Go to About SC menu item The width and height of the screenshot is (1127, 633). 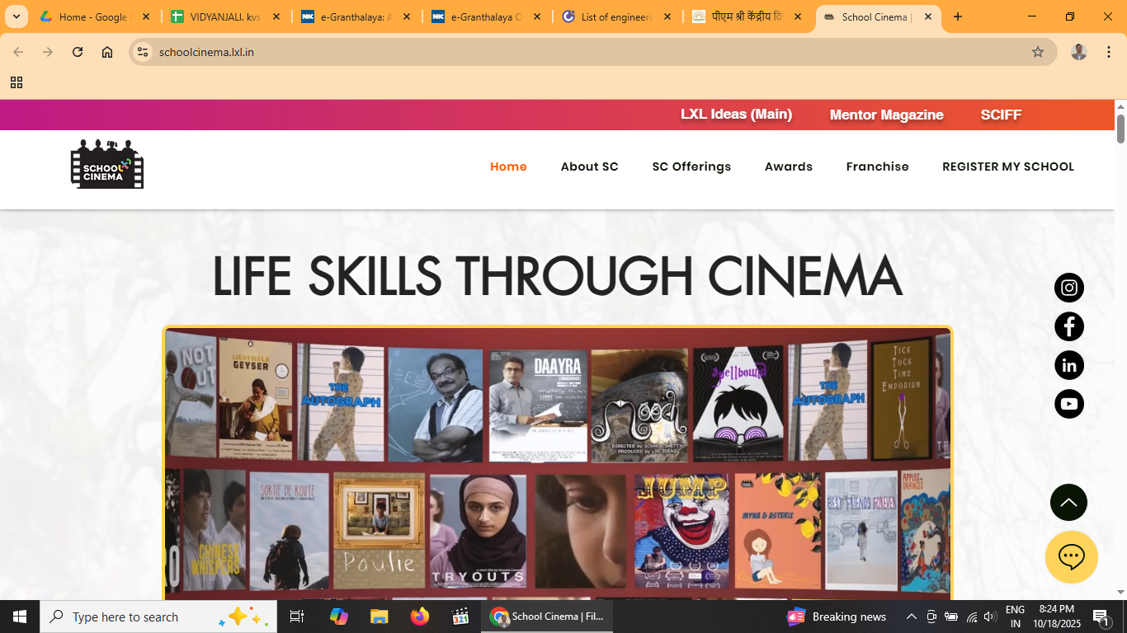click(589, 166)
